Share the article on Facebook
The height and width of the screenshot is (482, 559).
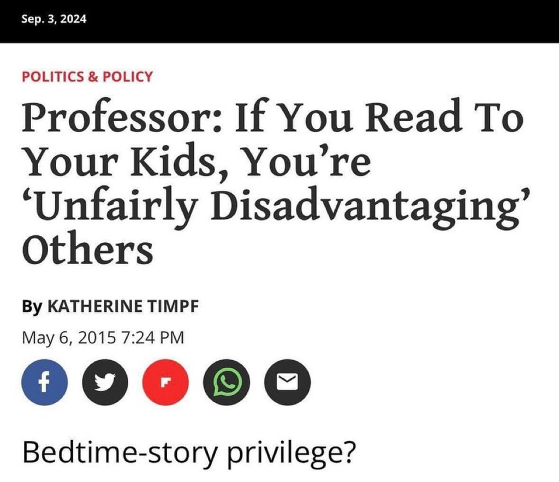pos(45,383)
